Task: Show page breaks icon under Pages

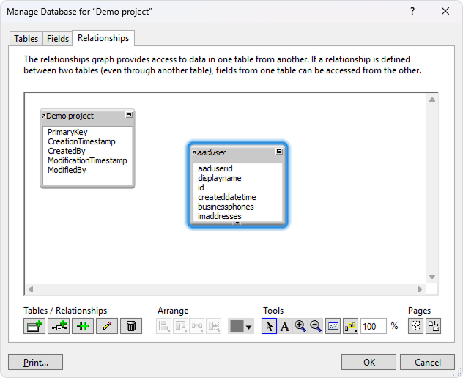Action: pos(415,326)
